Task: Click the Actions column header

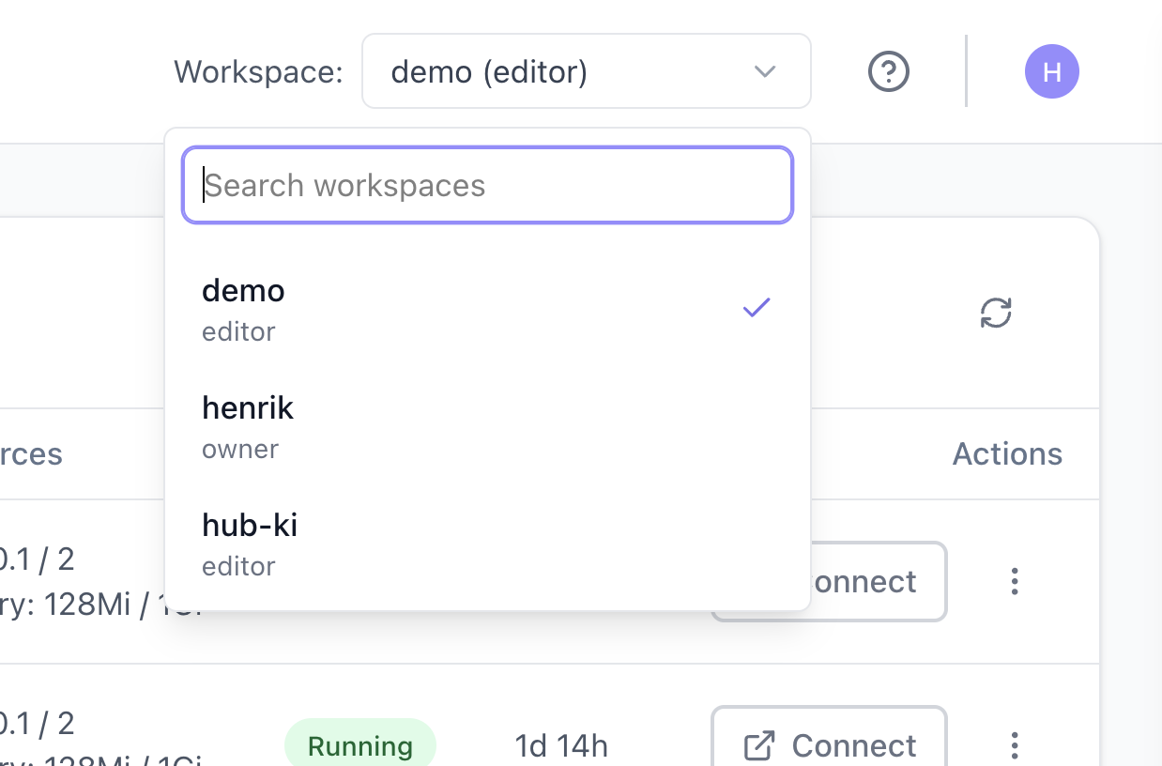Action: [1007, 454]
